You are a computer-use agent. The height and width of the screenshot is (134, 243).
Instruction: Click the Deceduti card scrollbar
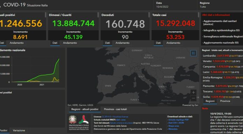tap(149, 15)
